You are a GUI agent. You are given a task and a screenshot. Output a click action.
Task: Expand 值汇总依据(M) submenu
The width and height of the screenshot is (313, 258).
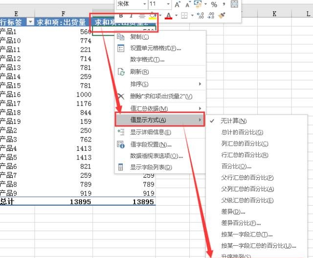[160, 109]
